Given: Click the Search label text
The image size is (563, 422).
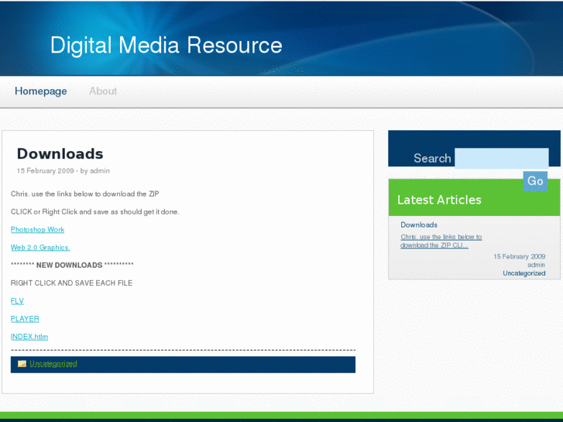Looking at the screenshot, I should [x=432, y=159].
